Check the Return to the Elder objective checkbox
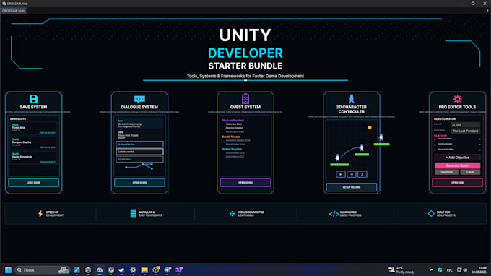This screenshot has width=491, height=276. (435, 150)
